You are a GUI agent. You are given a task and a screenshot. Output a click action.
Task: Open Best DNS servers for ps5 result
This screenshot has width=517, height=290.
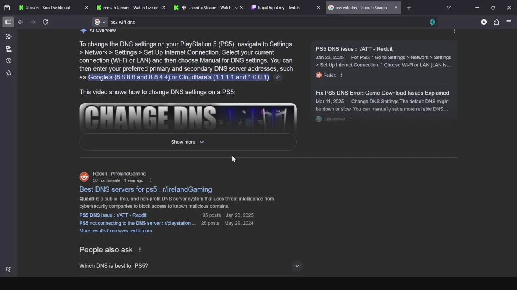pos(145,189)
